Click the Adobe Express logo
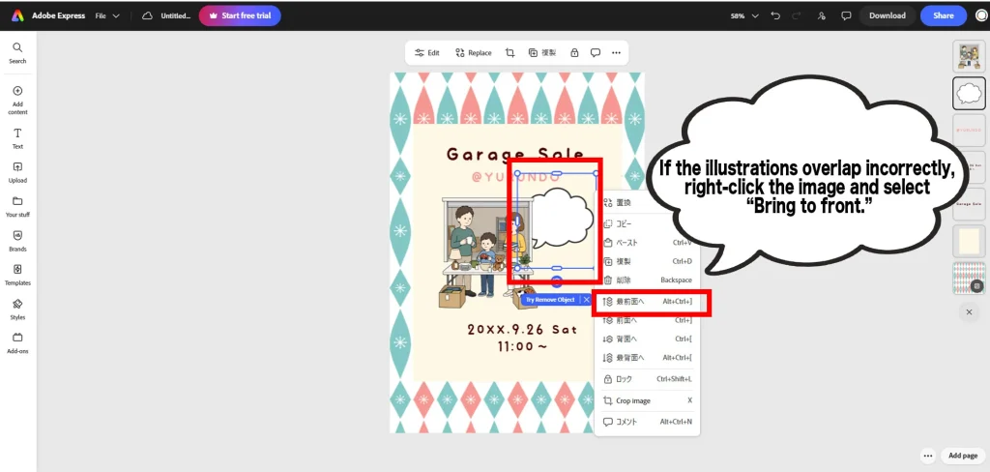Viewport: 990px width, 472px height. [17, 15]
